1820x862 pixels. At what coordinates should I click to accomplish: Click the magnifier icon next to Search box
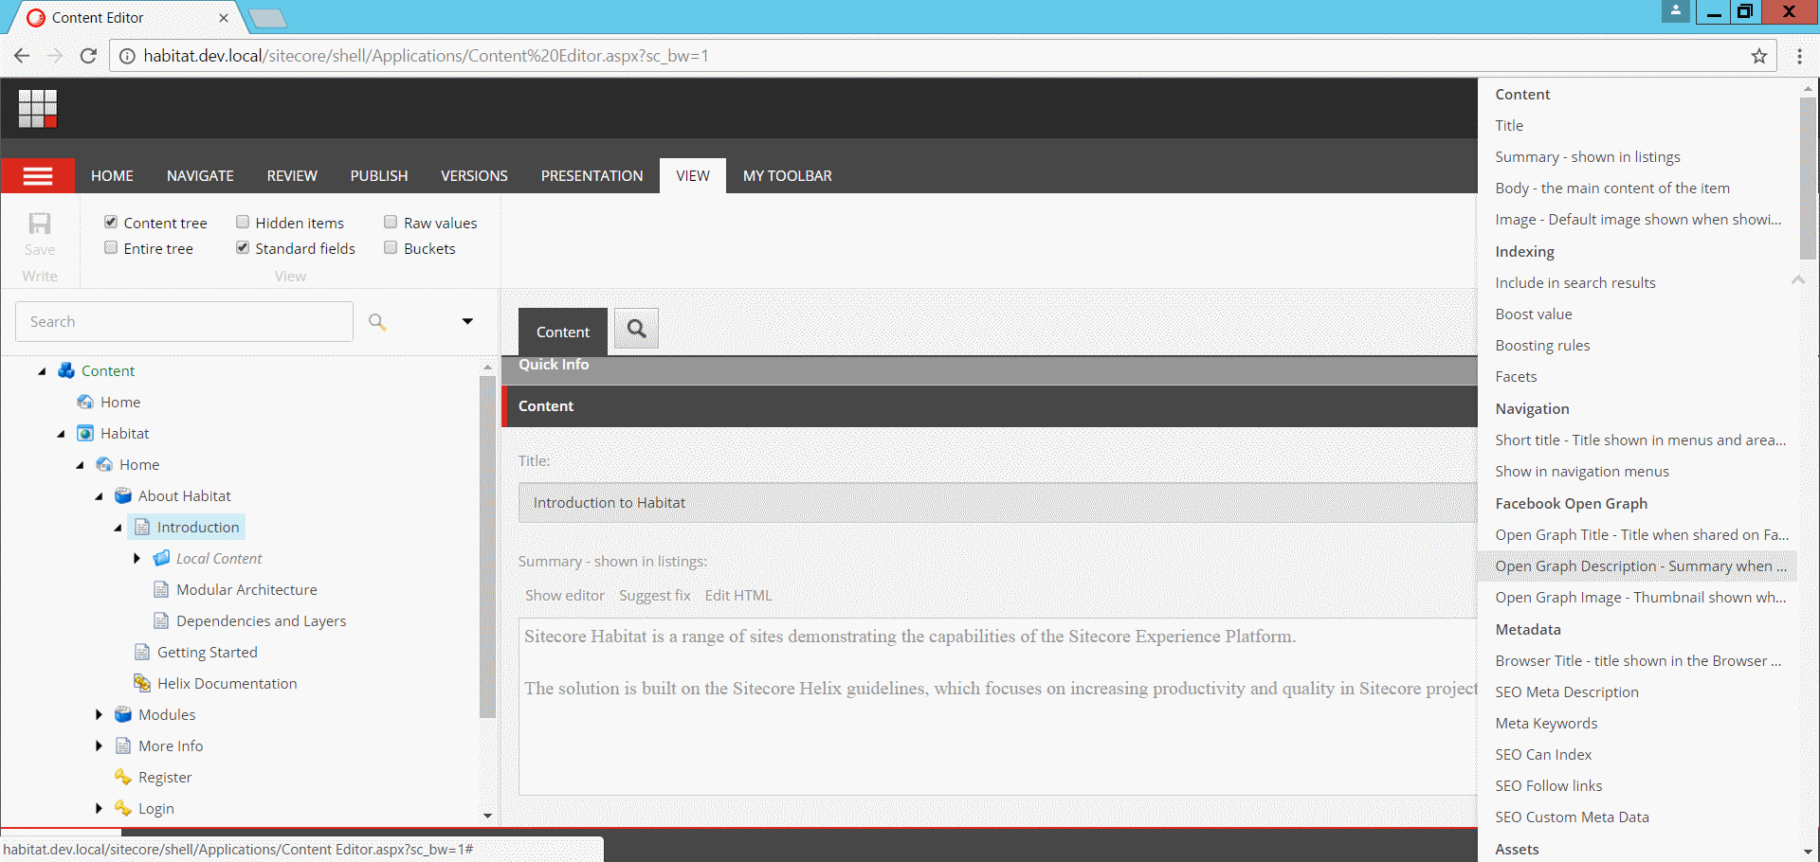click(377, 322)
